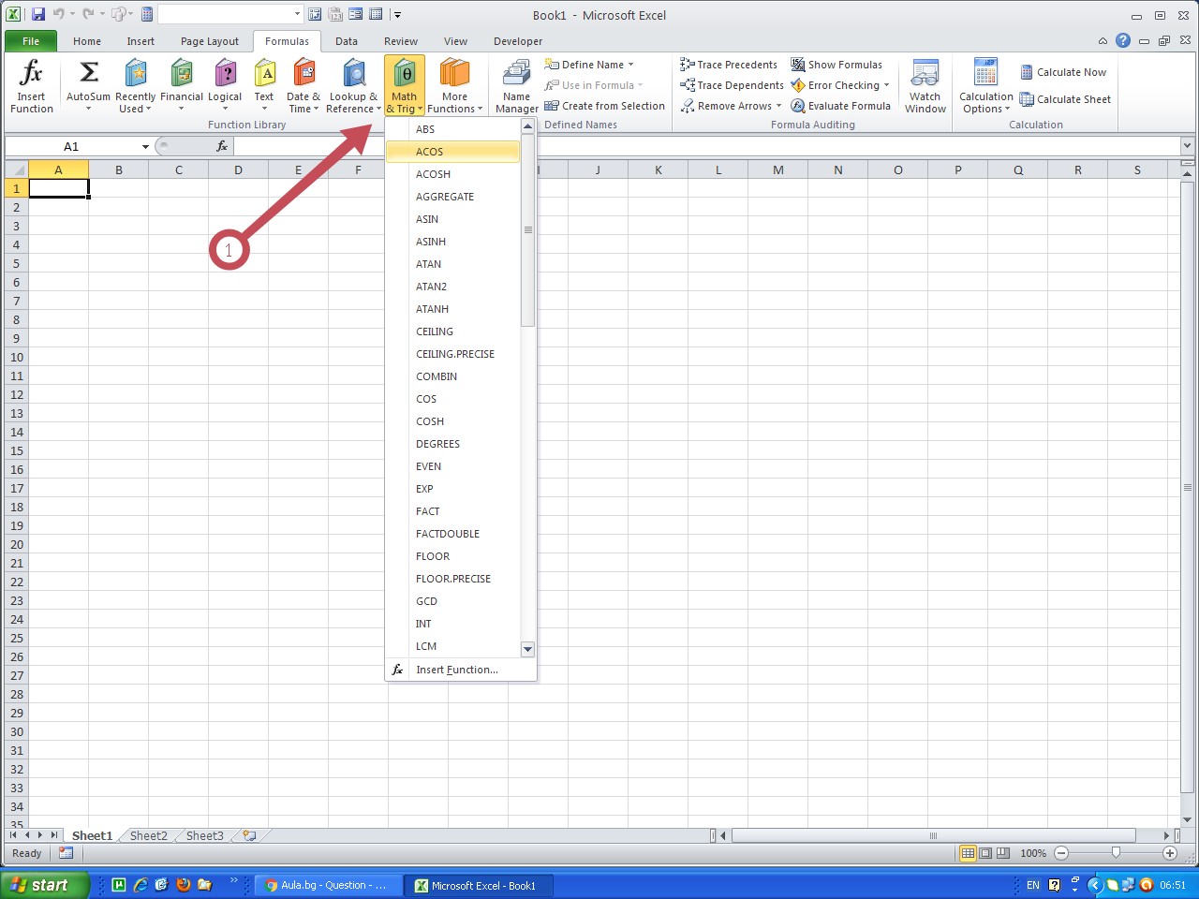Viewport: 1199px width, 899px height.
Task: Expand the Define Name dropdown arrow
Action: click(x=631, y=65)
